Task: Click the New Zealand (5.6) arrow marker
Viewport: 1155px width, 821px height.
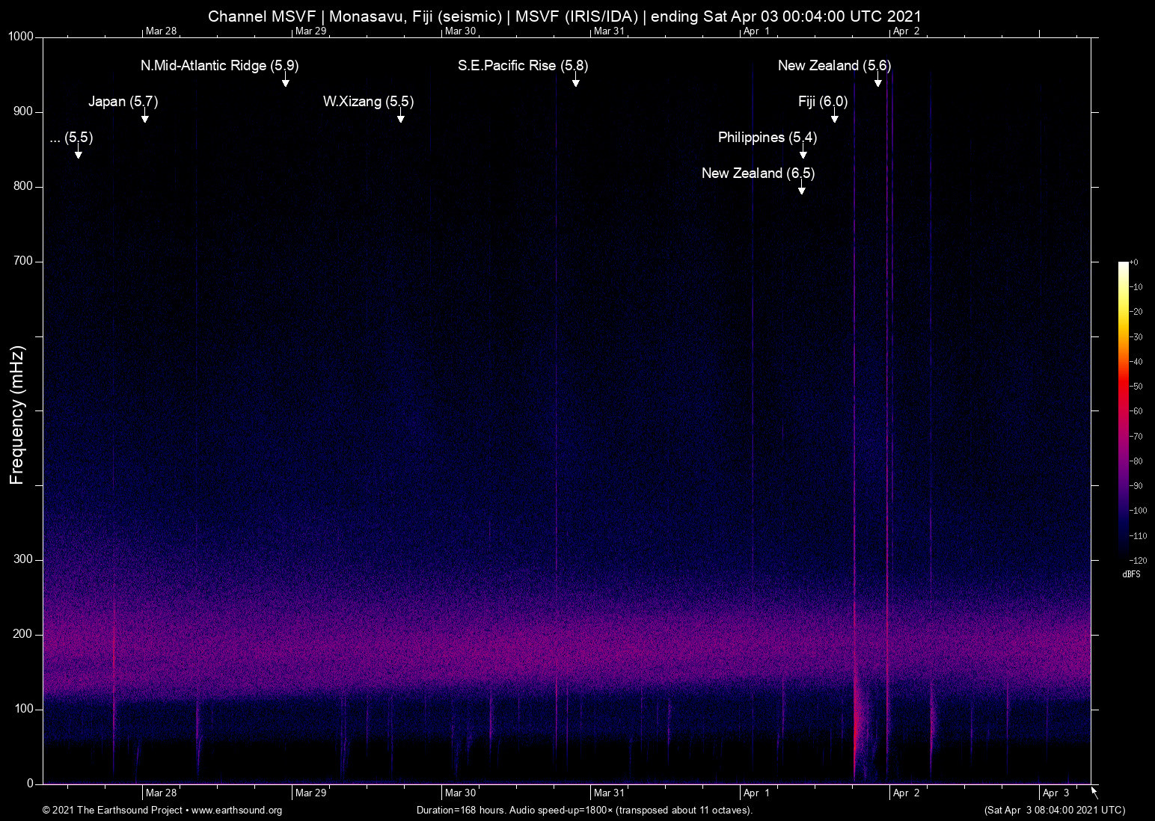Action: click(x=878, y=82)
